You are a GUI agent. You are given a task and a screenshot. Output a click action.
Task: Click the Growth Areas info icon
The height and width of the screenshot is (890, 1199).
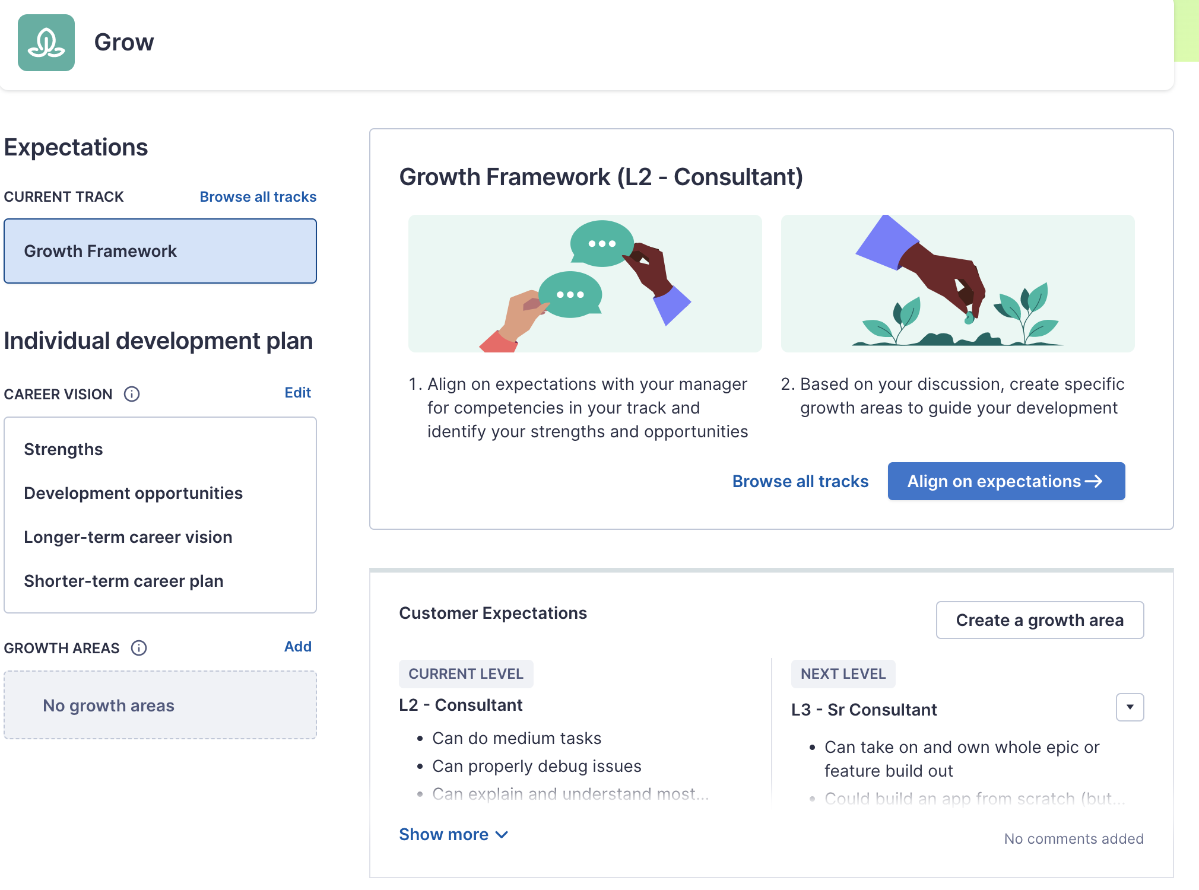tap(139, 648)
